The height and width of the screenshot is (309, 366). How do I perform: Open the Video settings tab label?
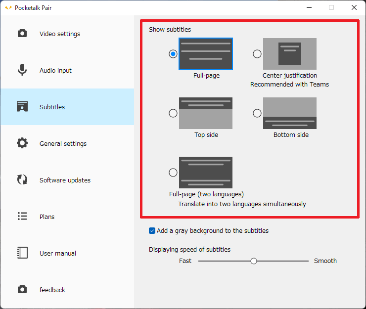pos(60,34)
